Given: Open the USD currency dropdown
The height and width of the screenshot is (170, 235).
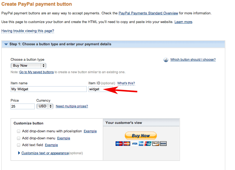Looking at the screenshot, I should [x=45, y=106].
